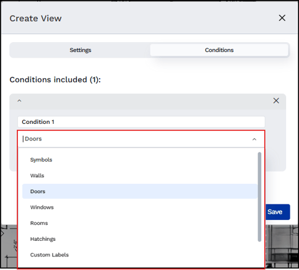The height and width of the screenshot is (270, 299).
Task: Close the Create View dialog
Action: point(282,18)
